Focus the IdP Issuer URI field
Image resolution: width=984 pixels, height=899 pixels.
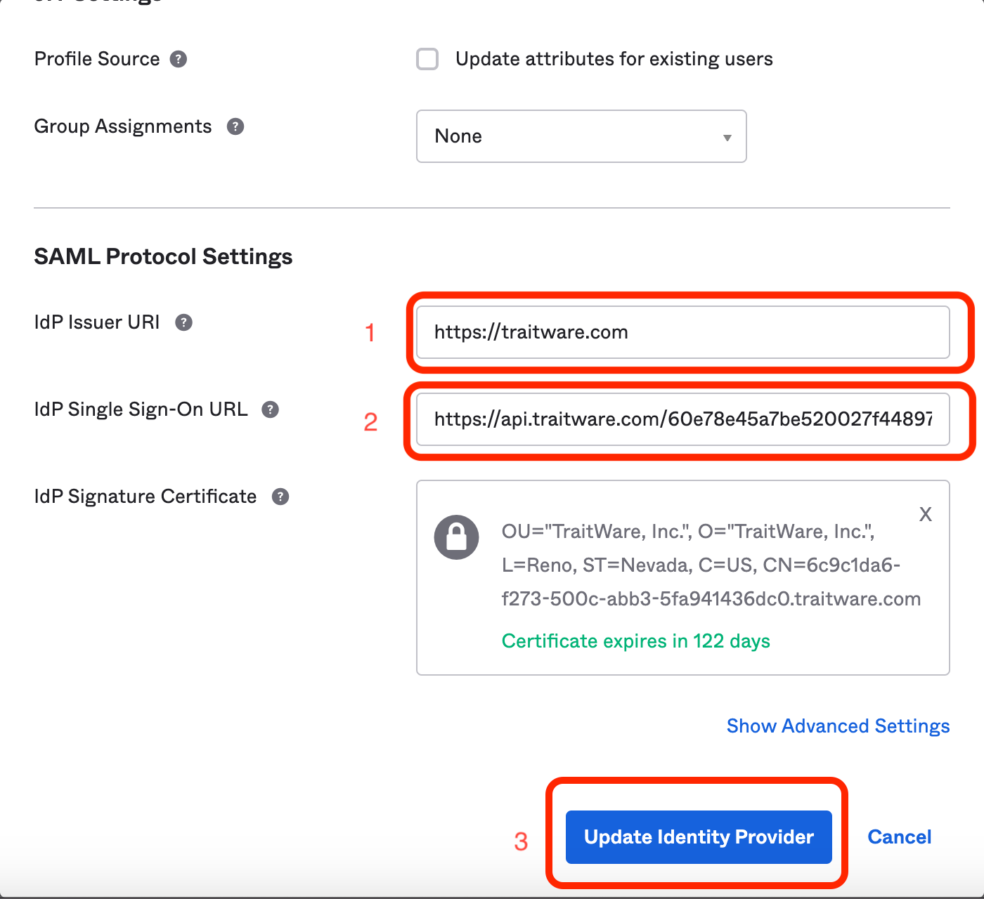[x=683, y=332]
